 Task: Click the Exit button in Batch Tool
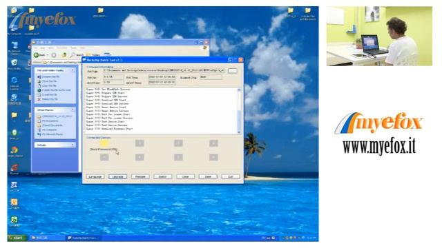tap(230, 176)
